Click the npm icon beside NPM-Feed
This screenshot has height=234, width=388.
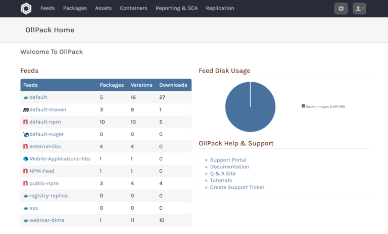[25, 171]
